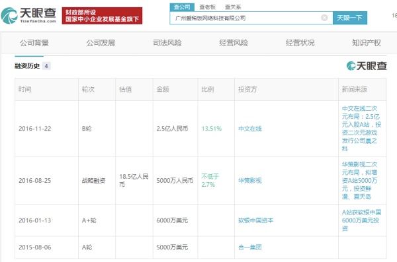Select the 查老板 search tab
Screen dimensions: 397x262
click(207, 7)
